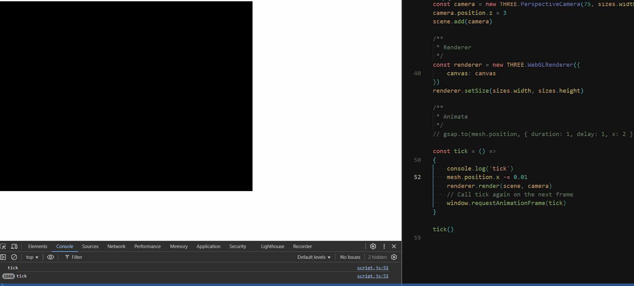Click line number 50 in the editor gutter

417,160
